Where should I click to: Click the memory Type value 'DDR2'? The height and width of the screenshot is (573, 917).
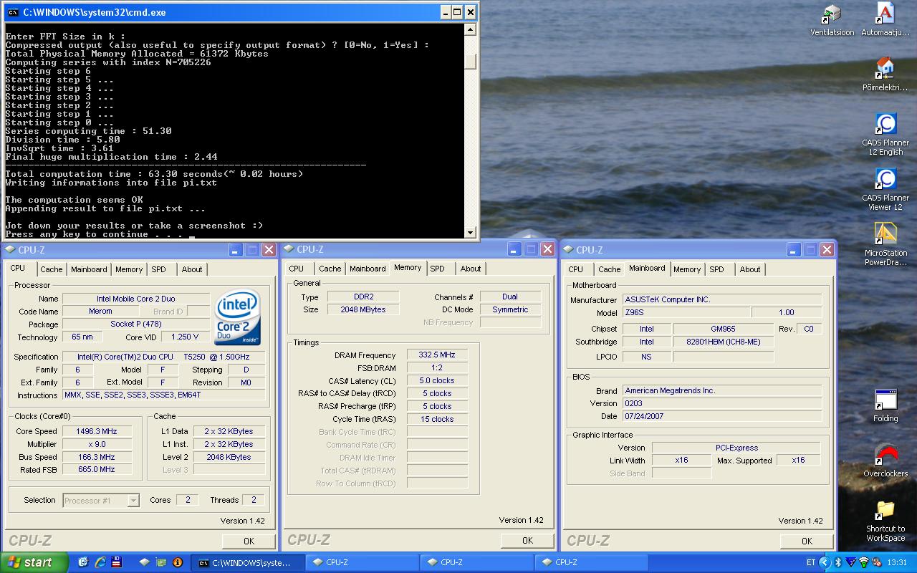363,297
